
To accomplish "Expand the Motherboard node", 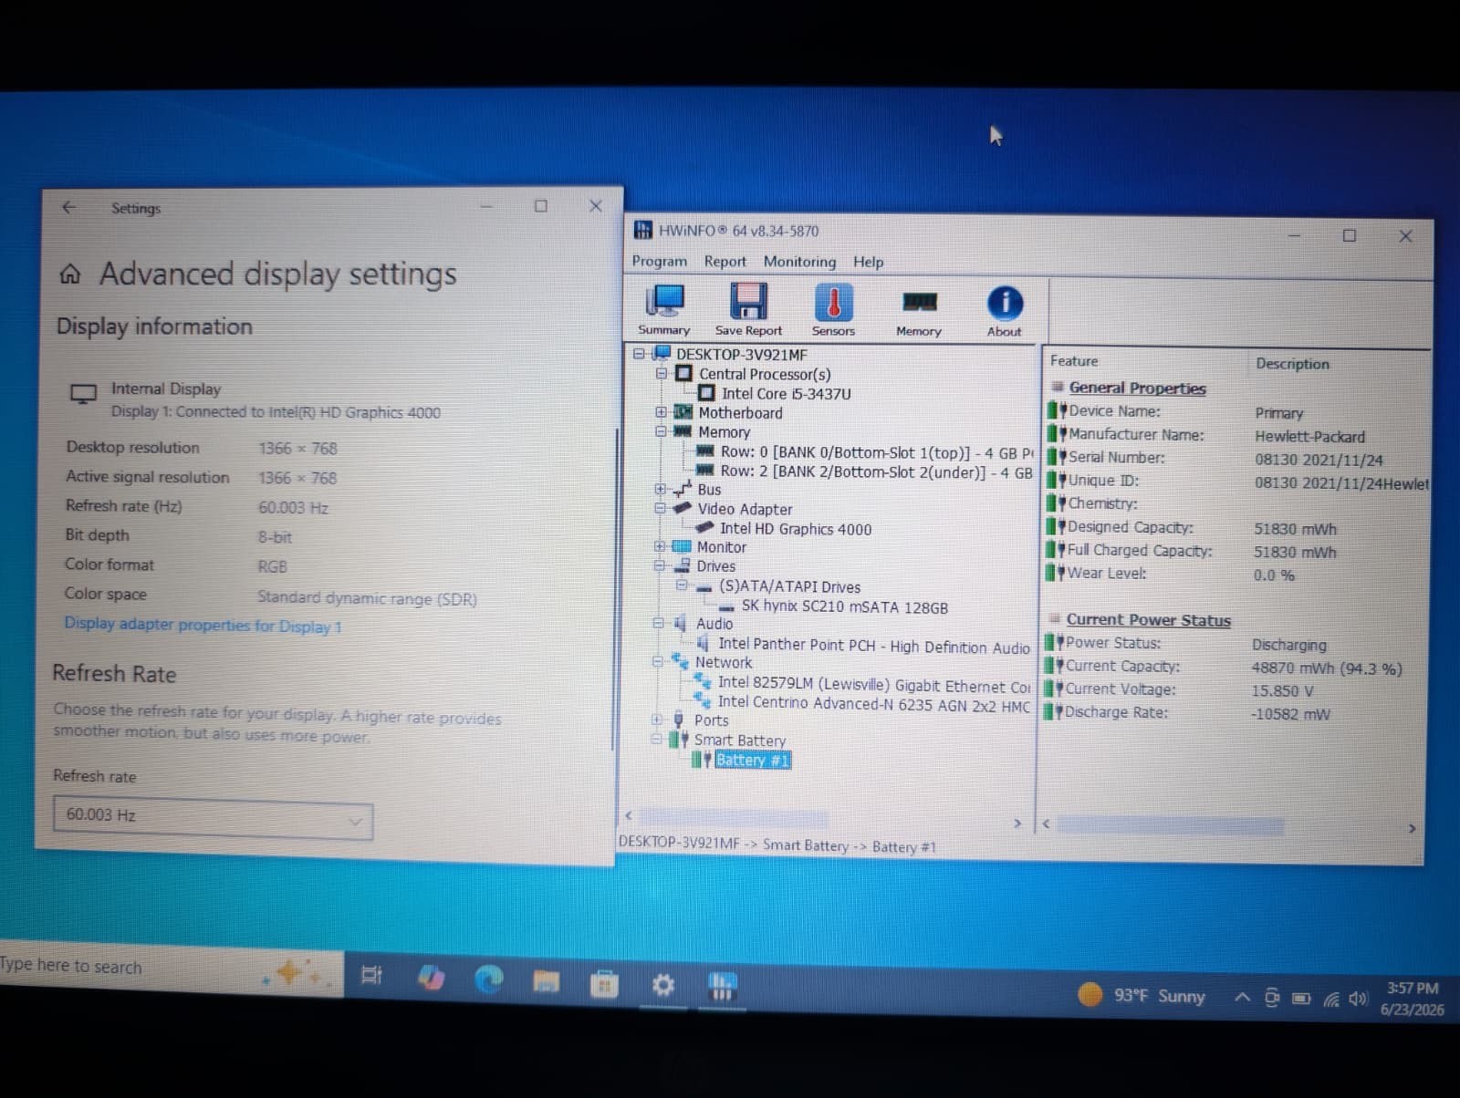I will tap(661, 412).
